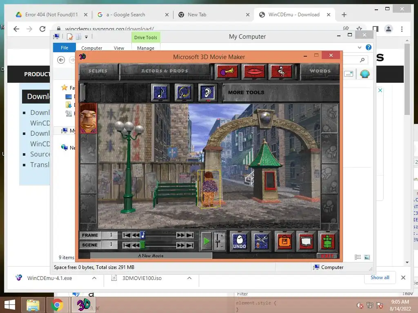
Task: Switch to large icons view in My Computer
Action: [367, 257]
